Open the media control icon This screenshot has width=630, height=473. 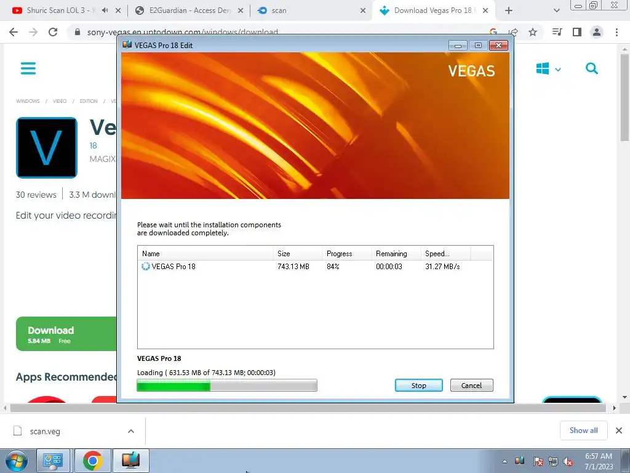[557, 32]
